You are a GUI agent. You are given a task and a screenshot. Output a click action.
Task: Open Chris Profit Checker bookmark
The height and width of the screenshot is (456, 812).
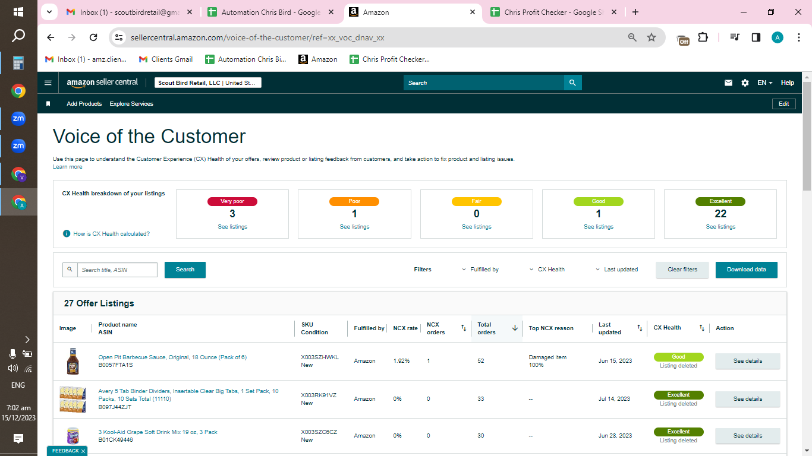389,59
